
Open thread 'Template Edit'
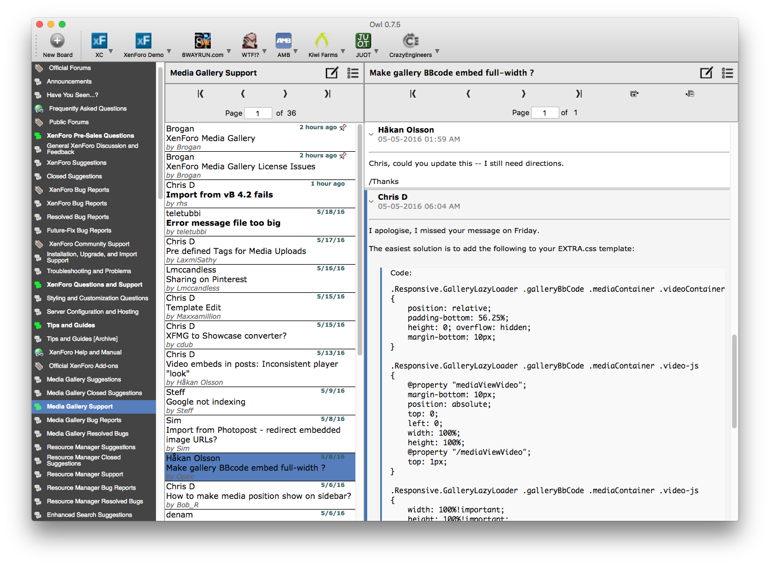point(260,307)
